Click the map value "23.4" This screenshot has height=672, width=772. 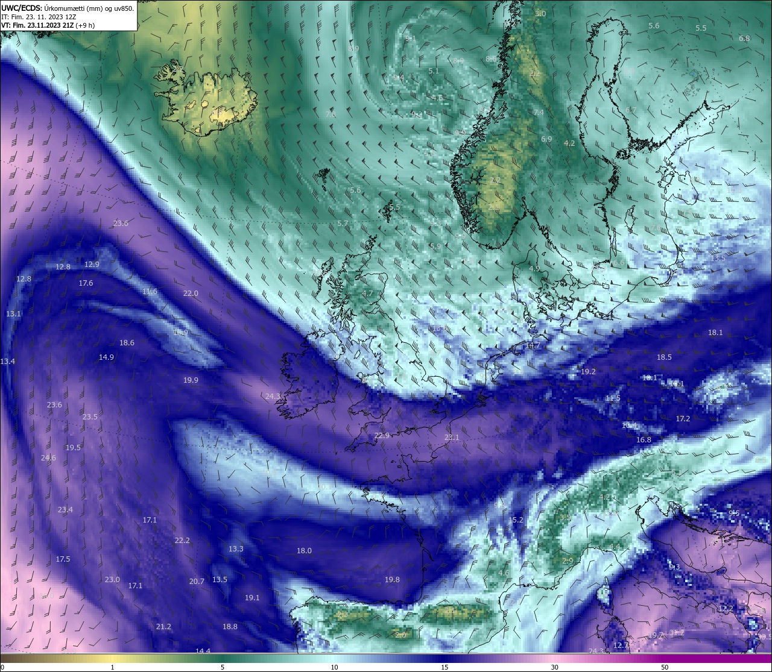click(x=65, y=509)
